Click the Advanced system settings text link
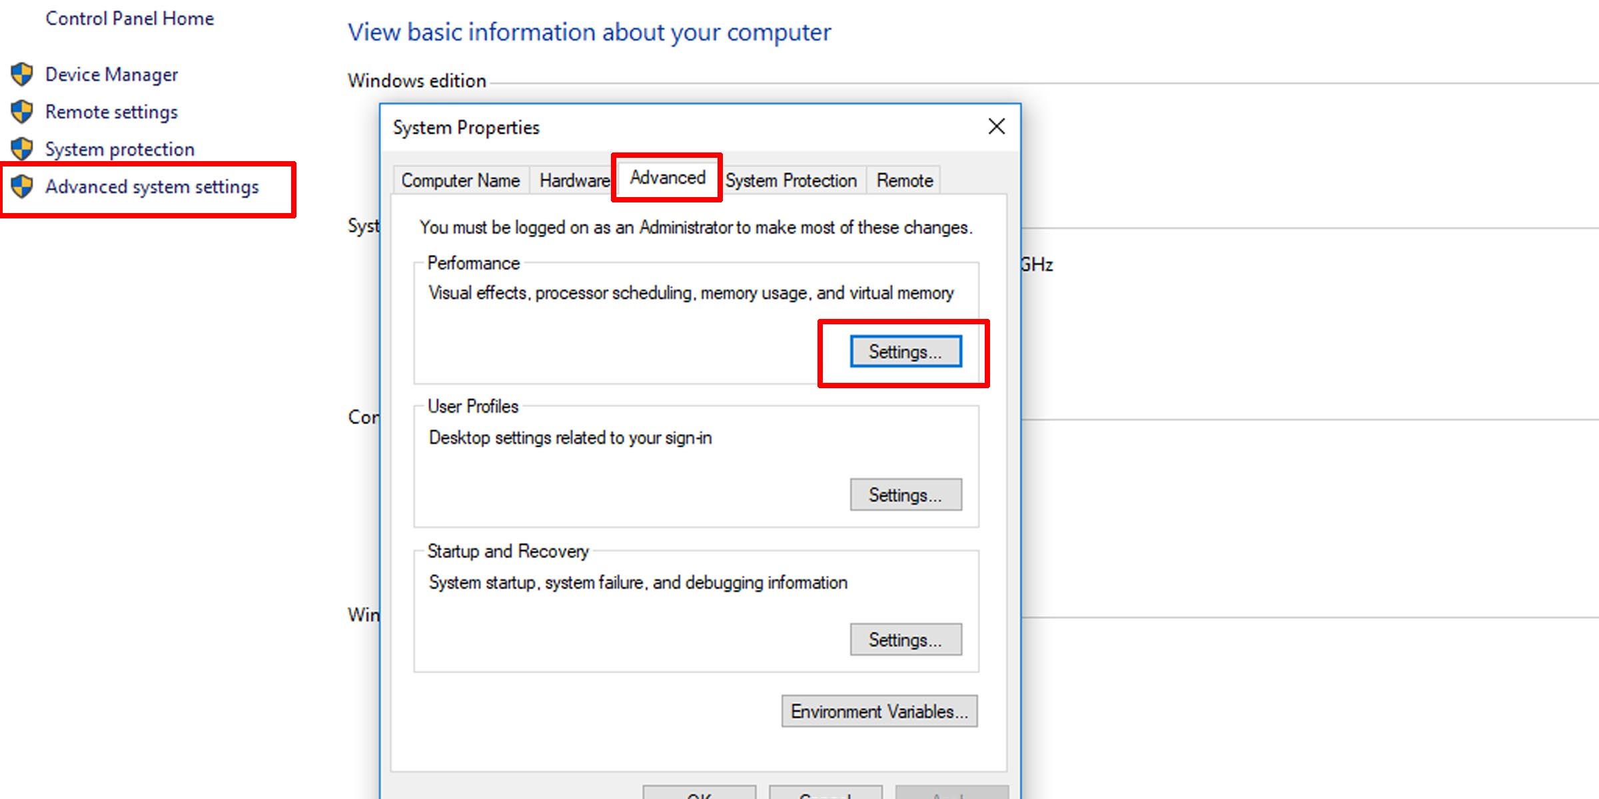 pyautogui.click(x=152, y=187)
